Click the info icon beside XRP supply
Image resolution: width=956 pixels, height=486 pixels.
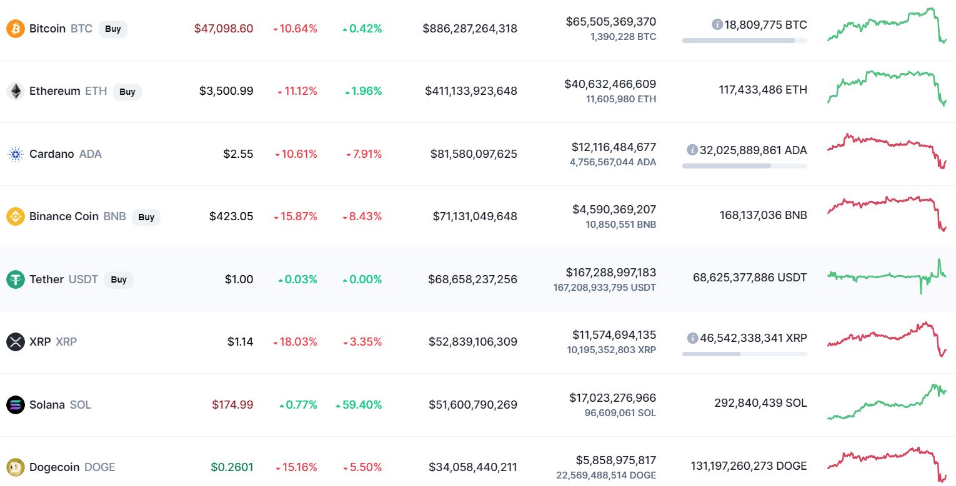[692, 338]
